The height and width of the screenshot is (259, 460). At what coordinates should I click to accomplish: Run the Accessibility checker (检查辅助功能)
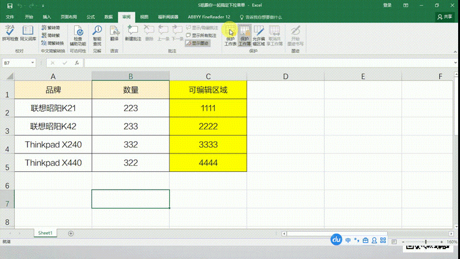pyautogui.click(x=78, y=36)
